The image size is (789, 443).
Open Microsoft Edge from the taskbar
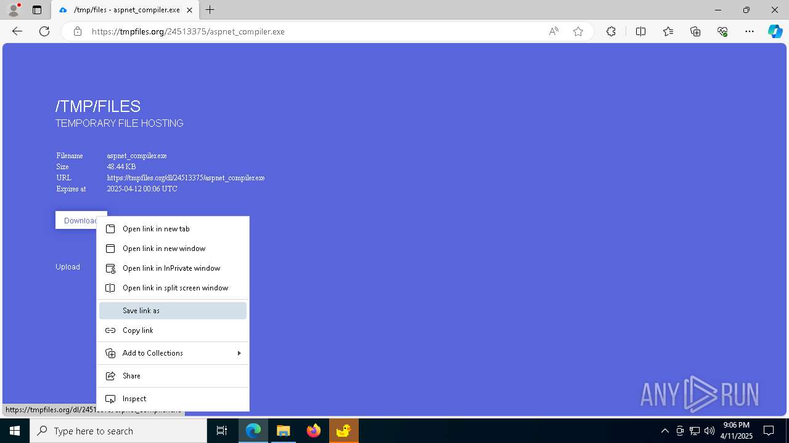pos(253,431)
